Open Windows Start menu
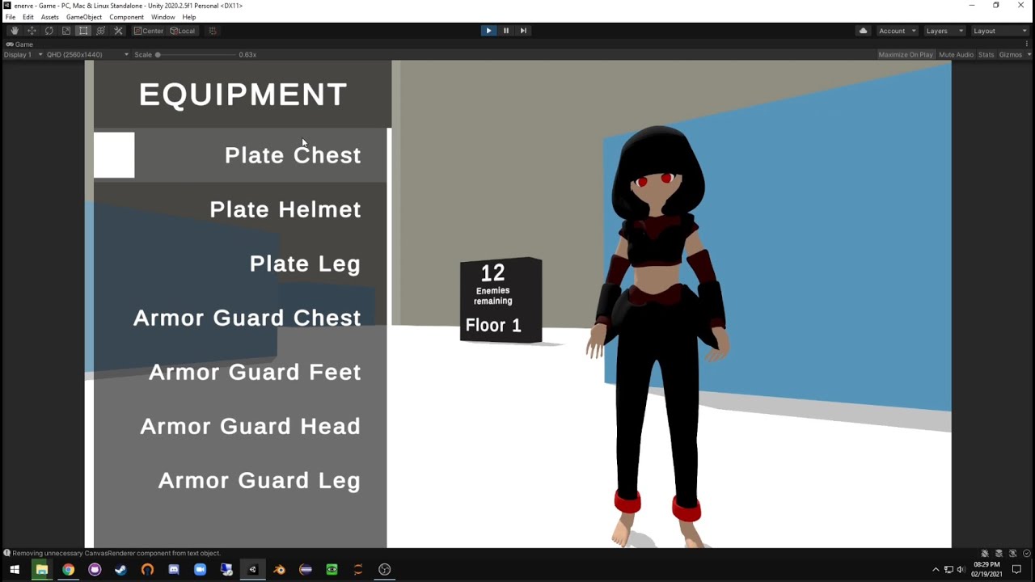 pos(14,570)
